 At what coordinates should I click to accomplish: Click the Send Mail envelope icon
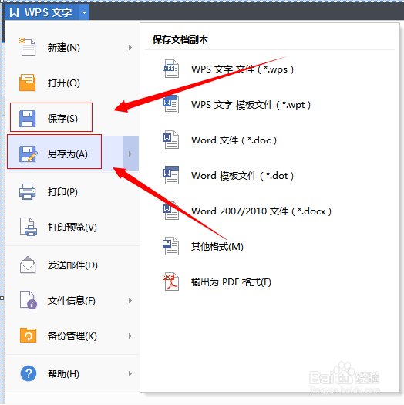(28, 265)
